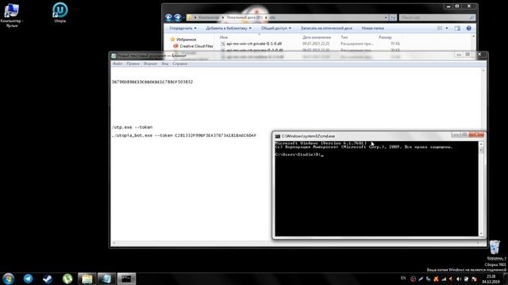This screenshot has width=508, height=285.
Task: Click the network icon in system tray
Action: [444, 279]
